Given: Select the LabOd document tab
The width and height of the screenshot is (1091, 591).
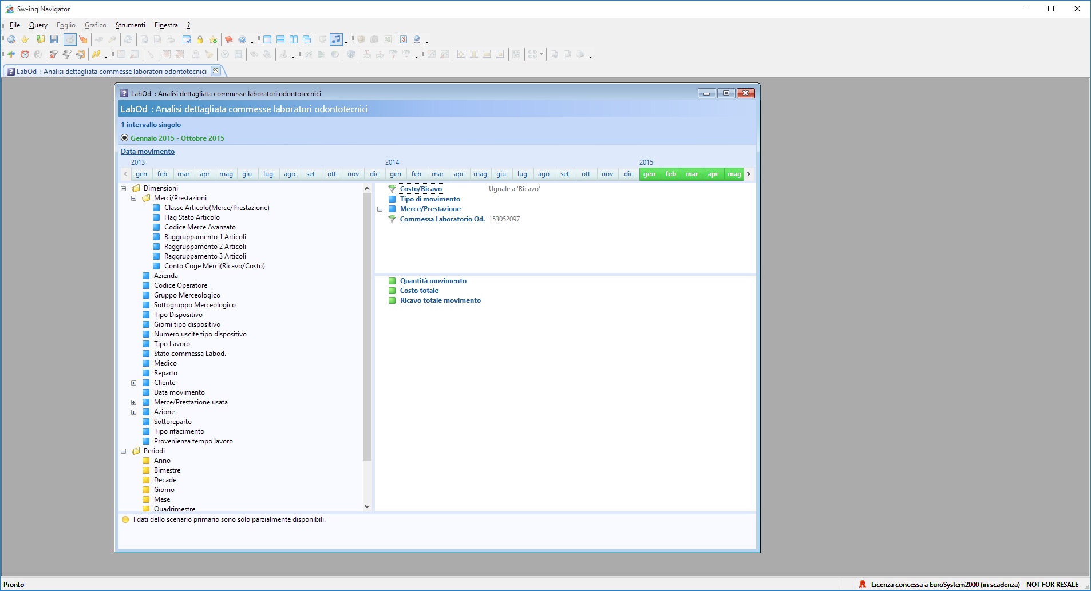Looking at the screenshot, I should point(111,72).
